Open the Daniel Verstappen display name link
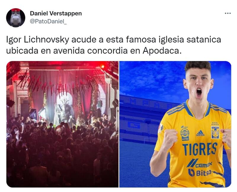Screen dimensions: 237x192 pos(56,13)
